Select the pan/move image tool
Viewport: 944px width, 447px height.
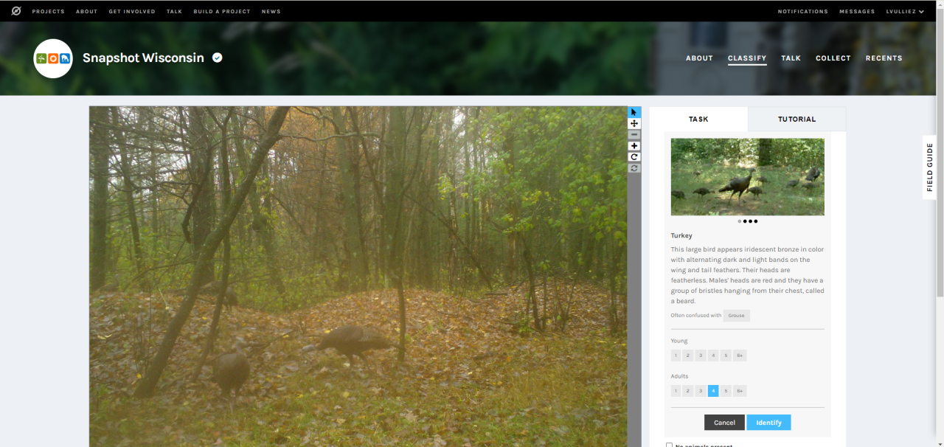[x=634, y=123]
